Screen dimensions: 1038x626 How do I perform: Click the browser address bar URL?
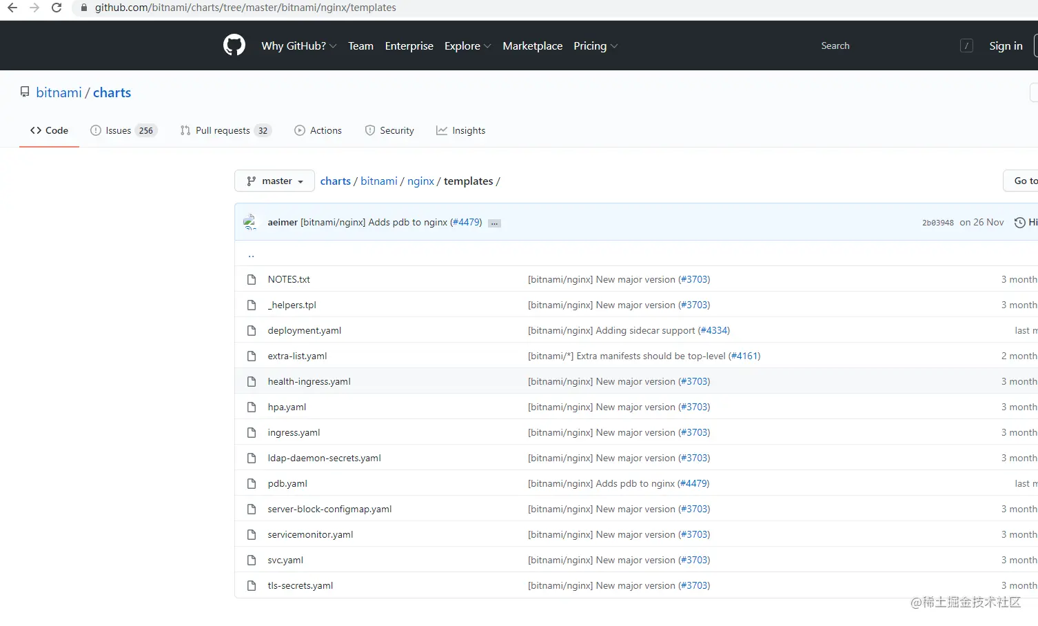tap(245, 8)
